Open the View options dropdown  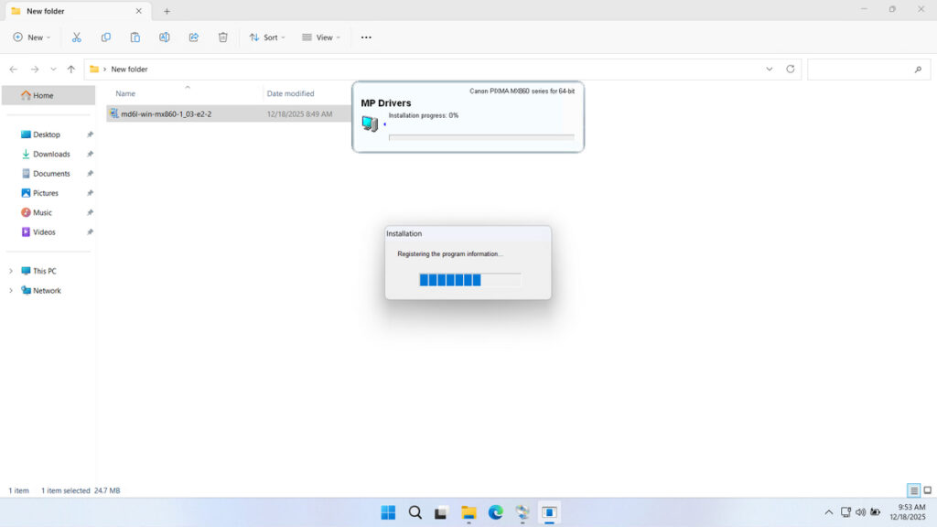pos(321,38)
